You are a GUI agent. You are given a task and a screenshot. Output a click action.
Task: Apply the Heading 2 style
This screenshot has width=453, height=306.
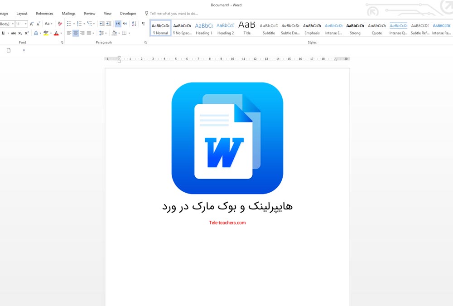click(x=225, y=28)
